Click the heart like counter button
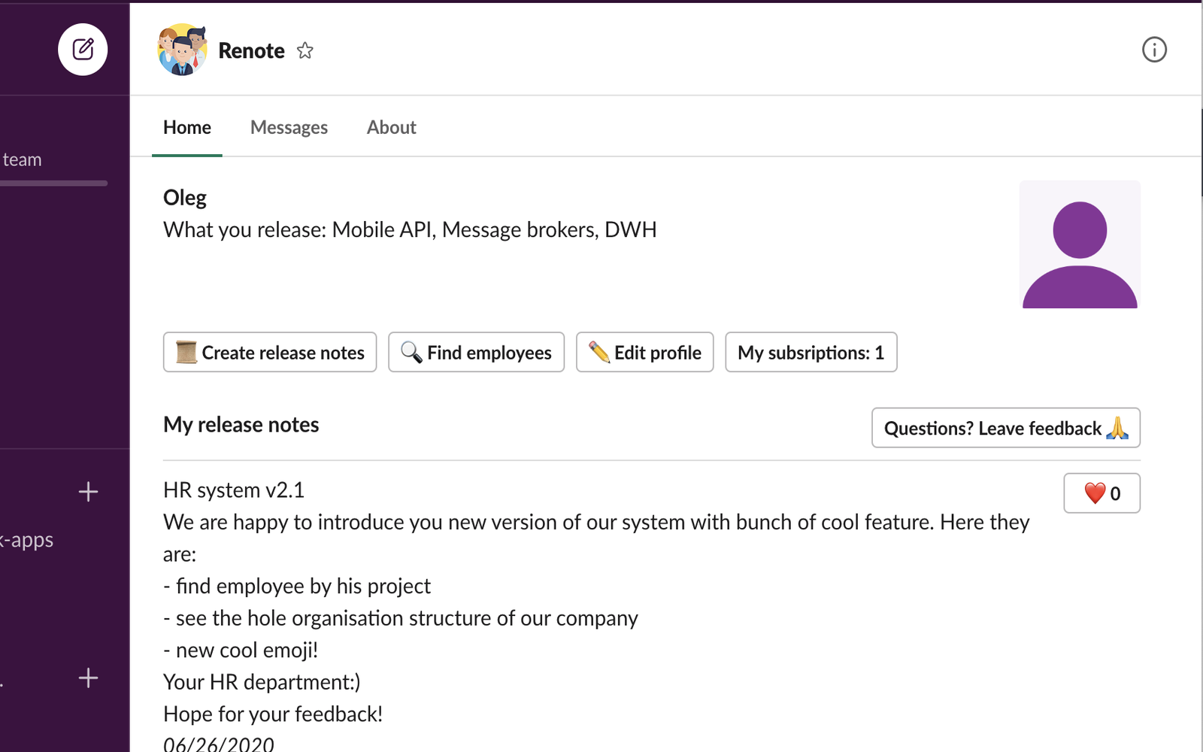The height and width of the screenshot is (752, 1203). (x=1101, y=493)
